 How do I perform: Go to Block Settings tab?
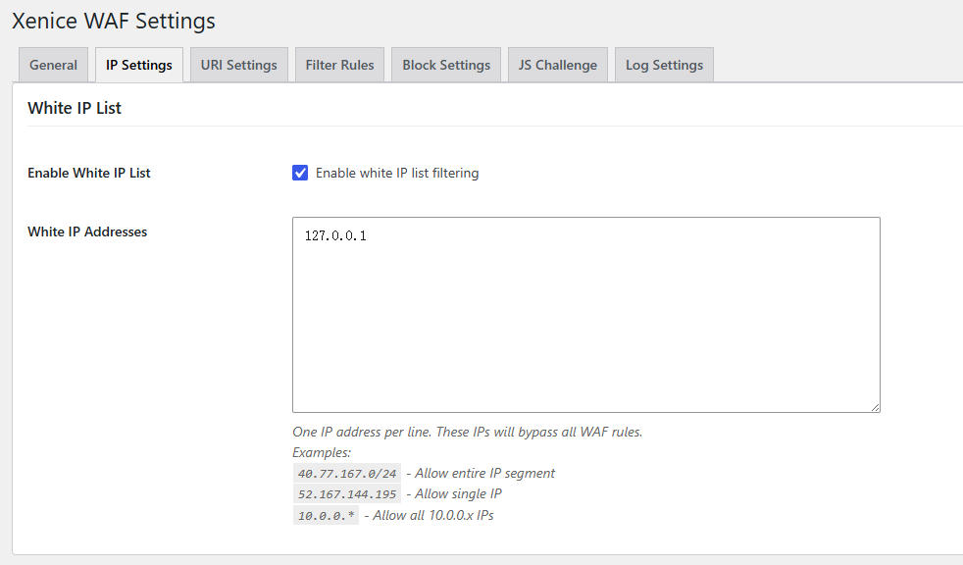[x=446, y=65]
